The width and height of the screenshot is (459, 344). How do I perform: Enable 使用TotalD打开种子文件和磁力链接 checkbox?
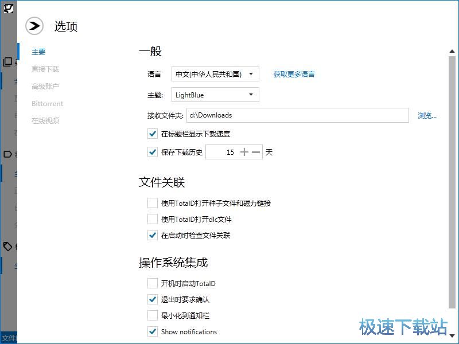tap(153, 203)
